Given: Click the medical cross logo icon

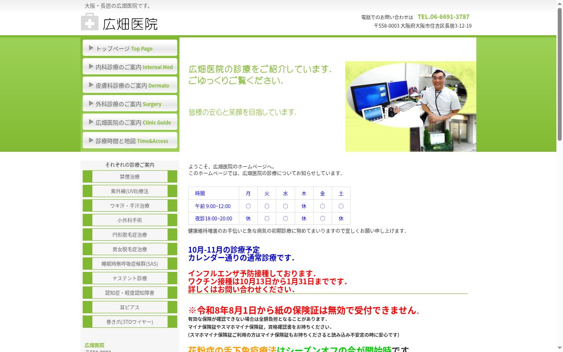Looking at the screenshot, I should [90, 22].
